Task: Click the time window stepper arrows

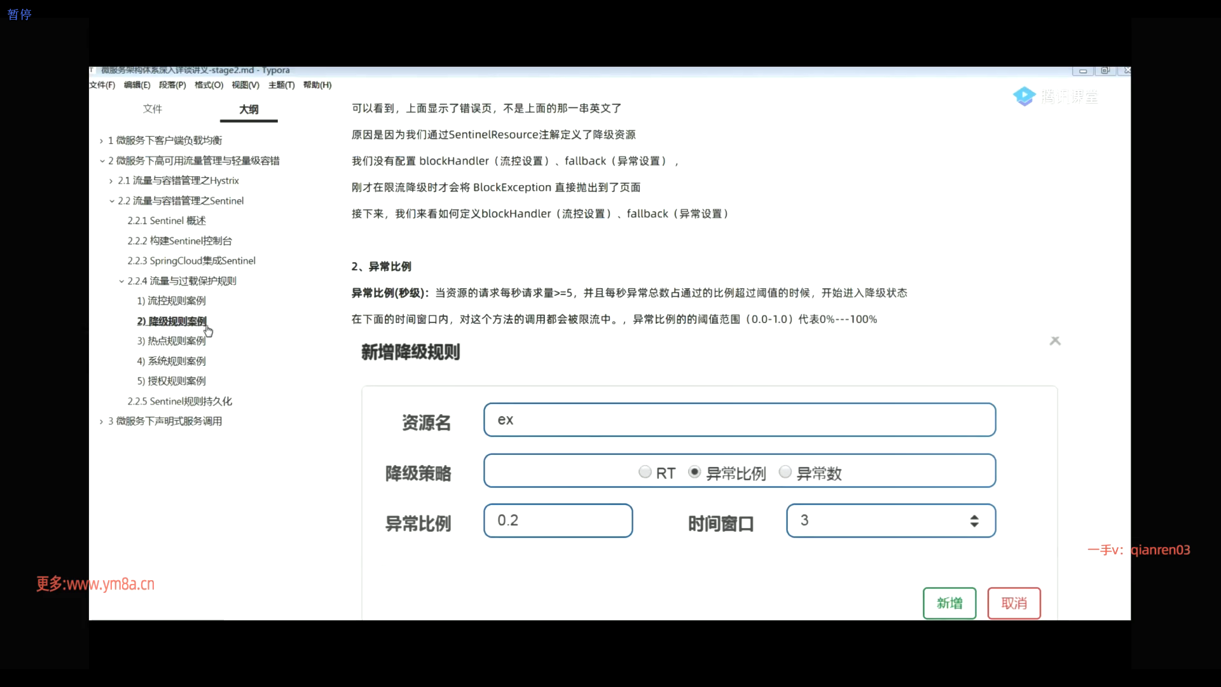Action: click(974, 521)
